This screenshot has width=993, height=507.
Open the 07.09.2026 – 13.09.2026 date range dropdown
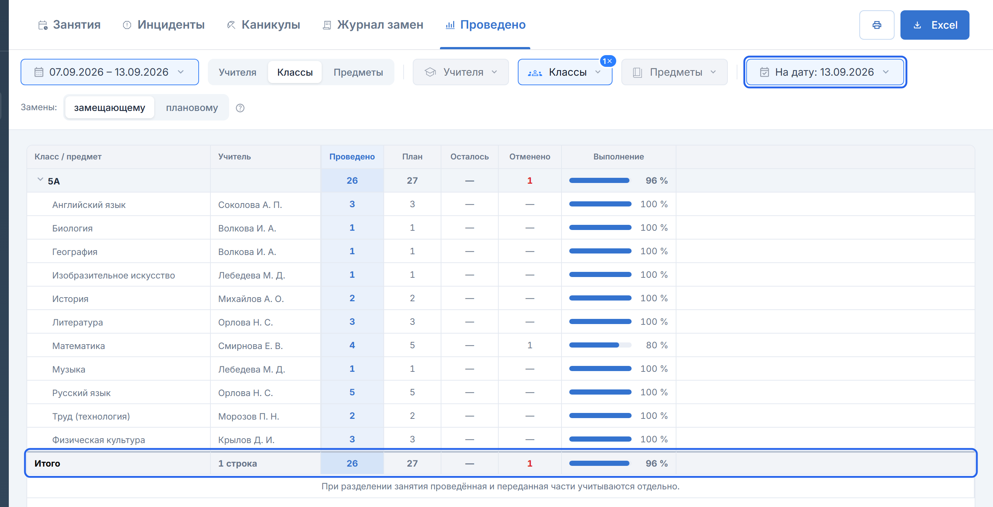(x=109, y=72)
